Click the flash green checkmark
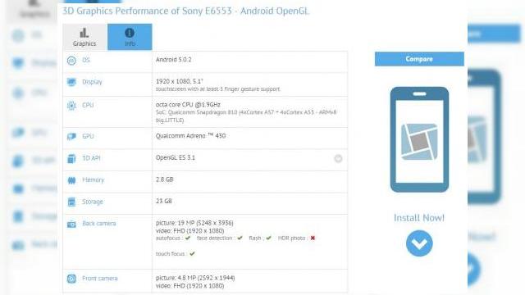The height and width of the screenshot is (295, 525). tap(268, 238)
